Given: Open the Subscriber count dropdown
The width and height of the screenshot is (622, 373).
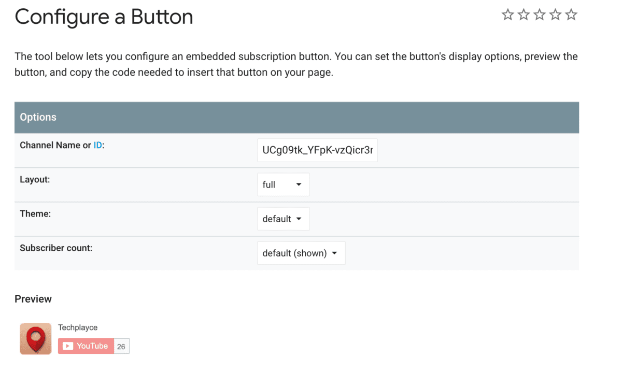Looking at the screenshot, I should point(301,253).
